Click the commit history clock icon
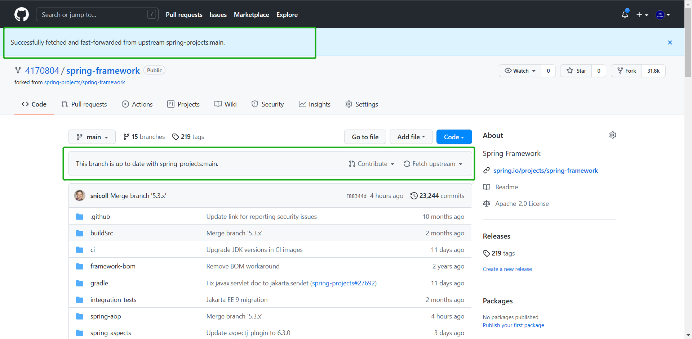The width and height of the screenshot is (692, 339). click(414, 195)
